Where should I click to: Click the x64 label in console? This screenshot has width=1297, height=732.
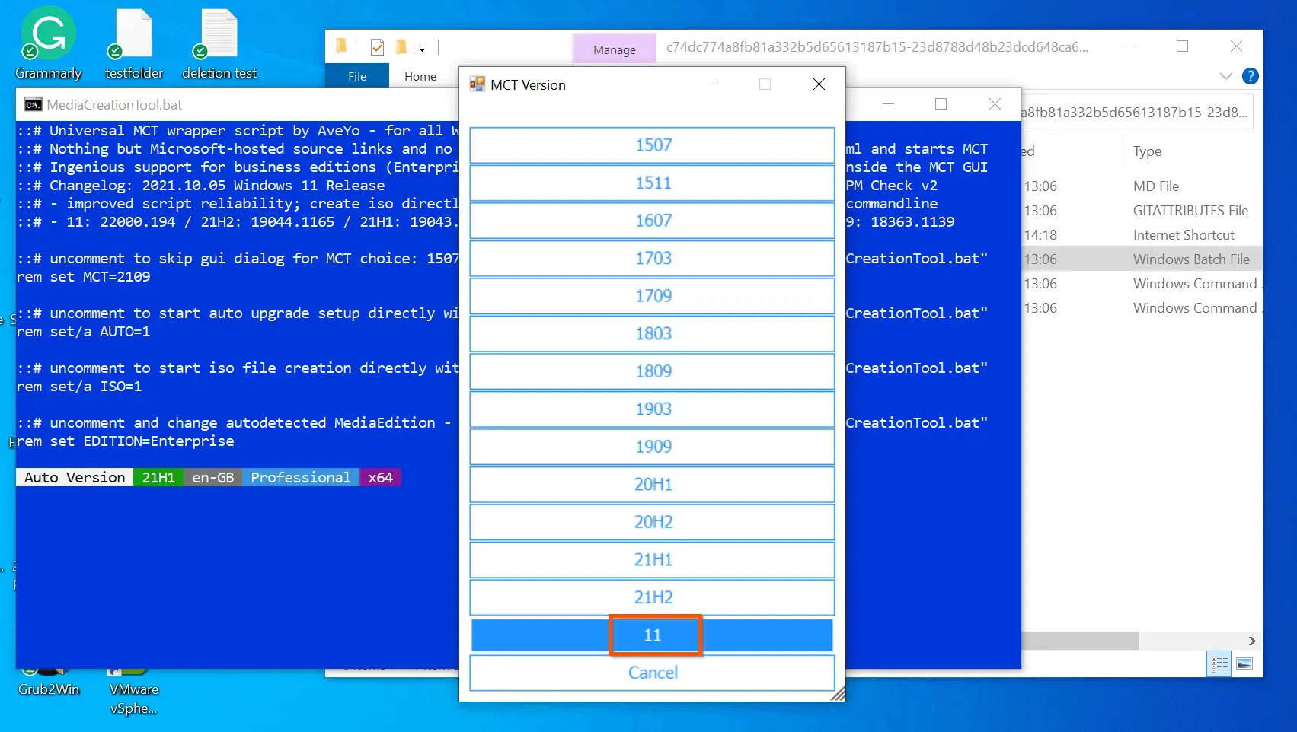click(x=380, y=477)
